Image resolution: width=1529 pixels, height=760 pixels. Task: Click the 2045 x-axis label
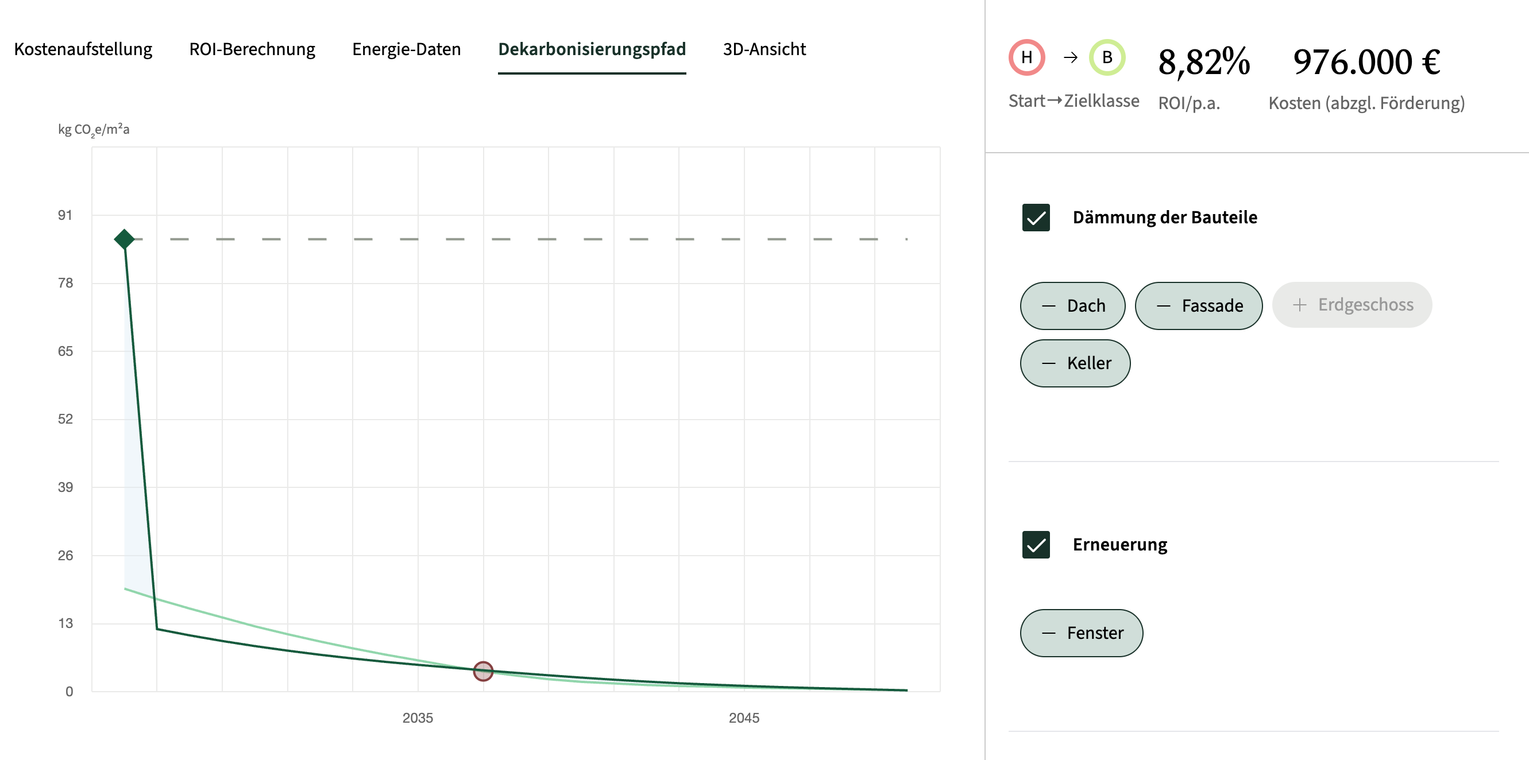[x=744, y=718]
